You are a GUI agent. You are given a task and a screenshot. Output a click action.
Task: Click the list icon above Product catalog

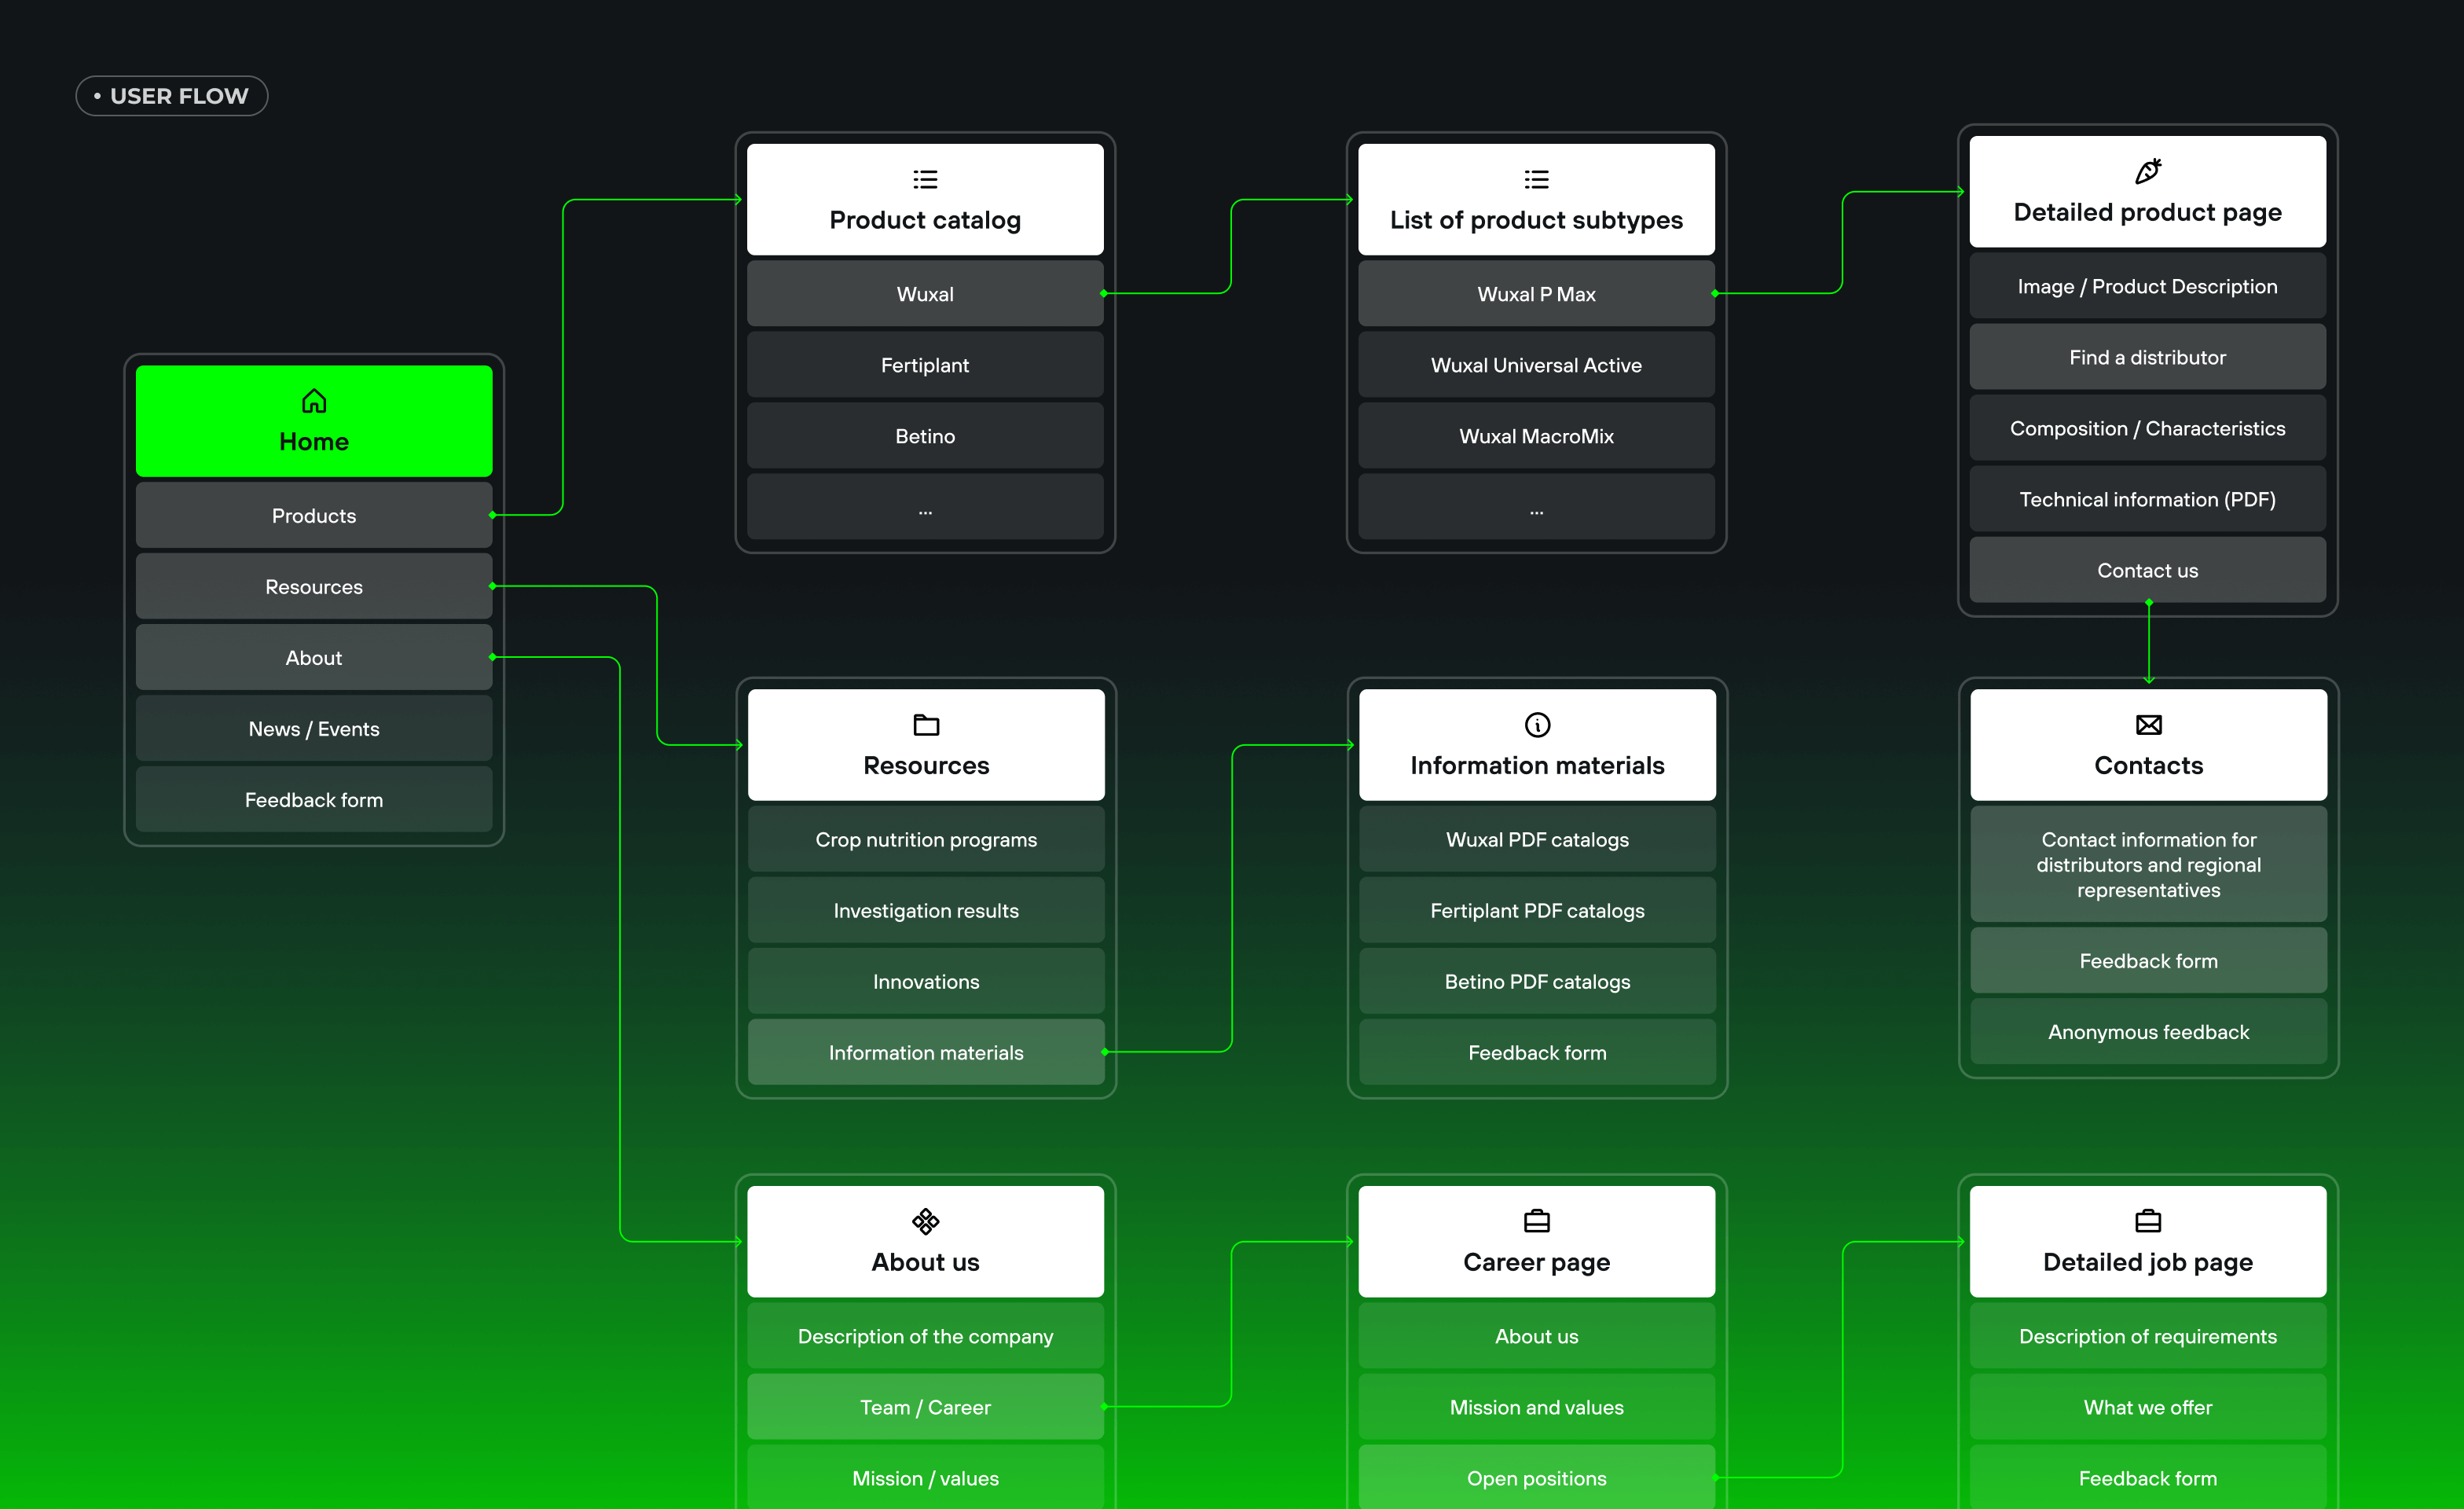pos(925,179)
